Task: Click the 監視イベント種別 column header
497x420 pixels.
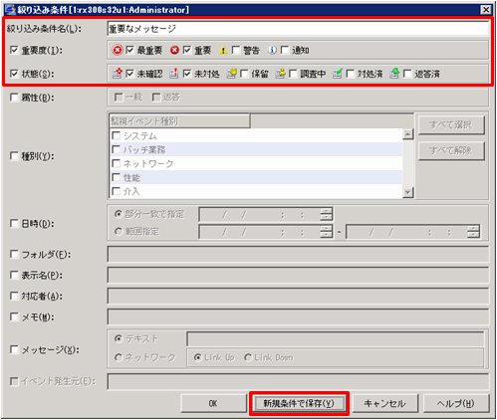Action: 179,121
